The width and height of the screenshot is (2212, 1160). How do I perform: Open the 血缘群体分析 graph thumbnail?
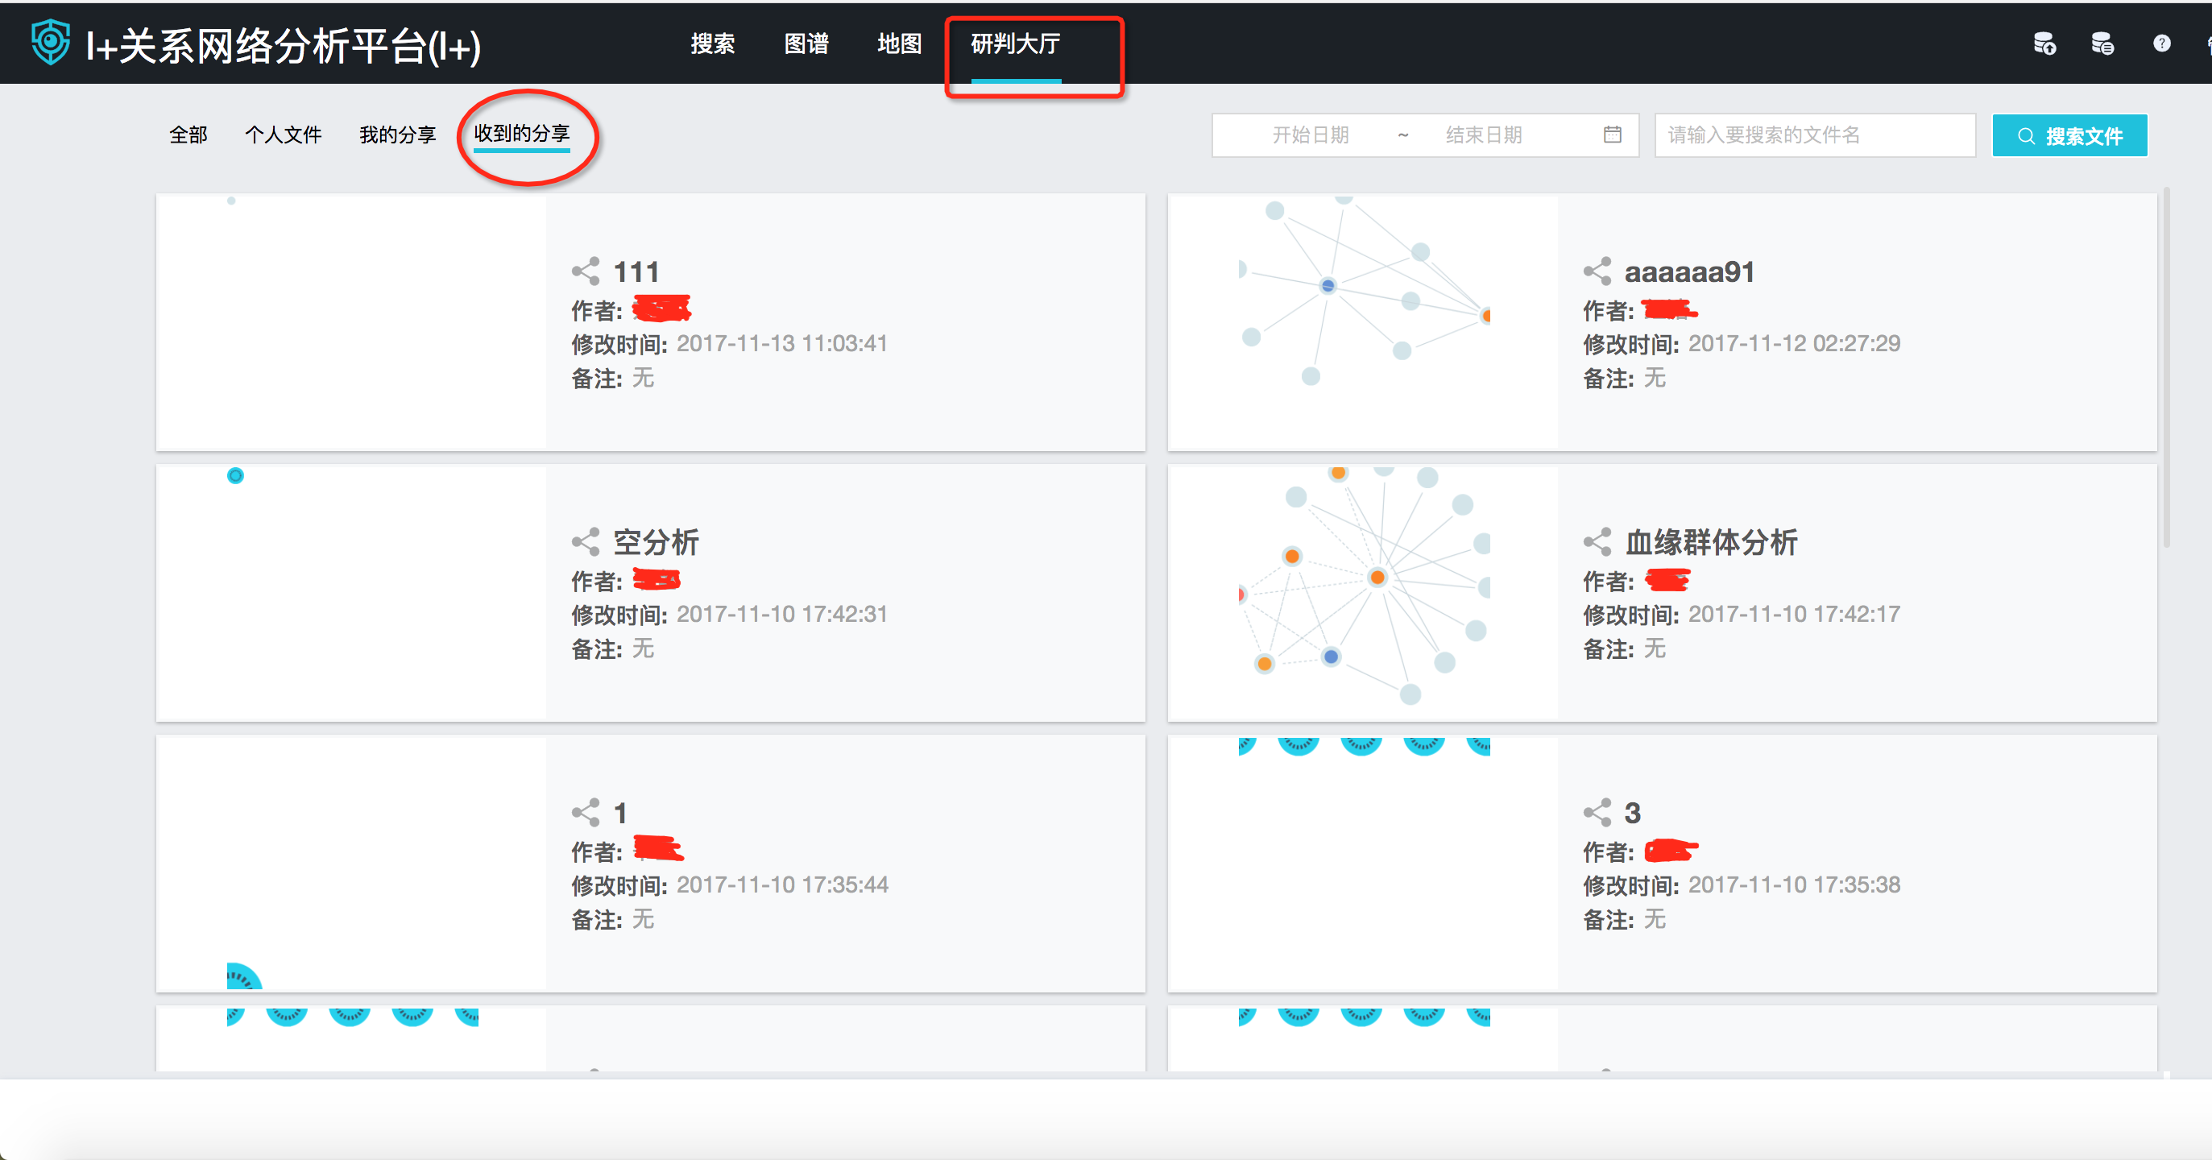coord(1365,592)
